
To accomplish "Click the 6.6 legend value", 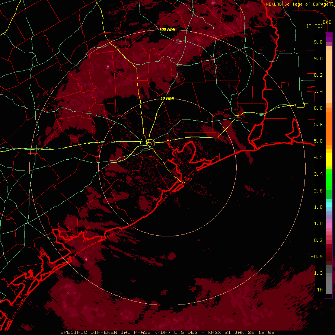I will [x=318, y=108].
